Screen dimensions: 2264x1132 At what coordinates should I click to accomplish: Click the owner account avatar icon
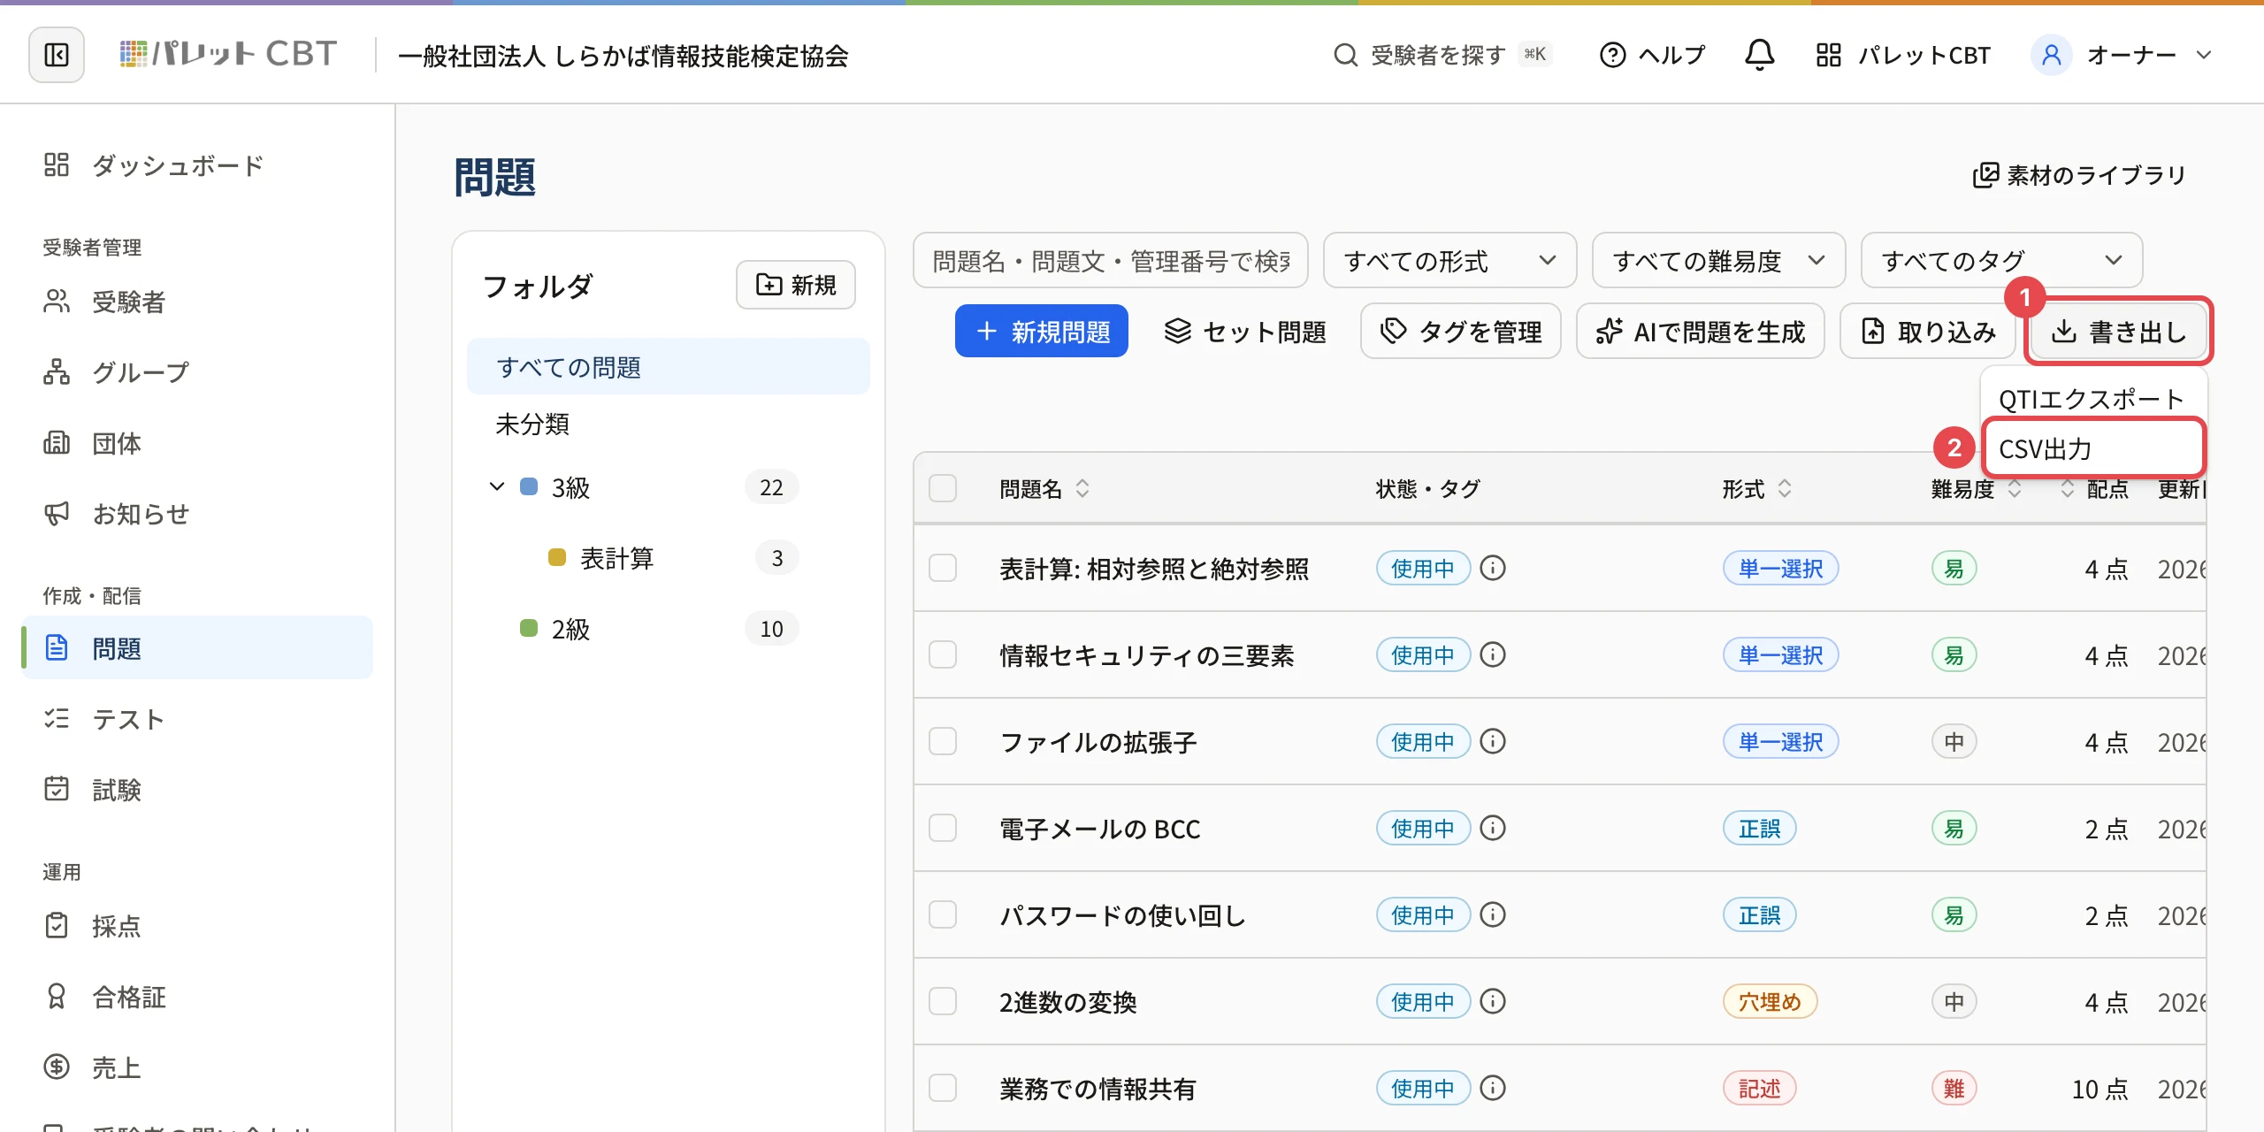2052,55
